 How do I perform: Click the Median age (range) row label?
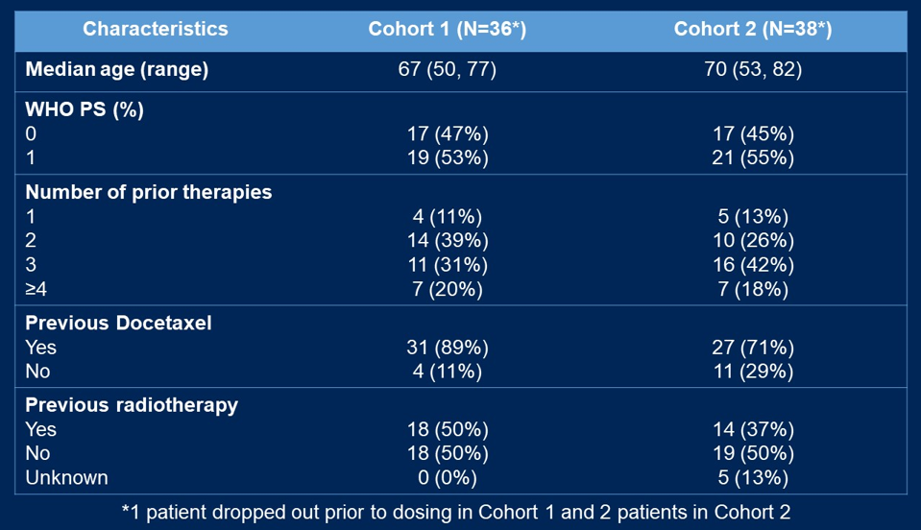116,70
